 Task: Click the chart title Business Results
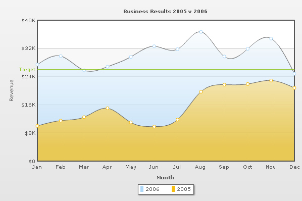(x=165, y=11)
